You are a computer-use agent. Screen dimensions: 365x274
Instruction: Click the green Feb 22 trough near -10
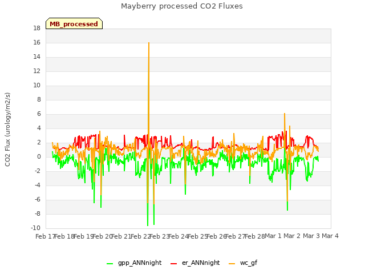pos(148,225)
